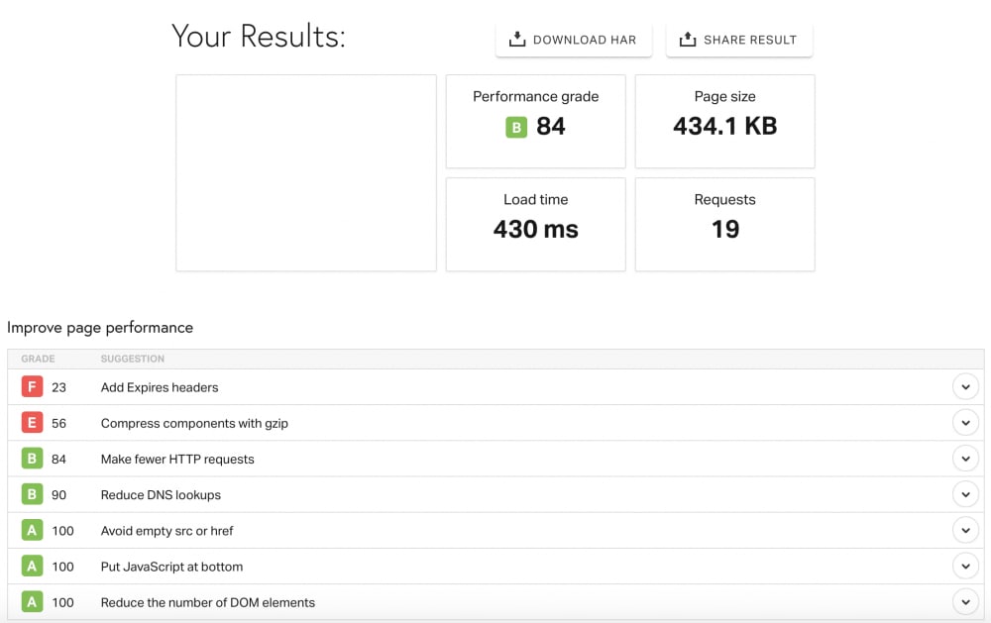This screenshot has height=623, width=991.
Task: Click the A badge beside Avoid empty src
Action: click(x=32, y=531)
